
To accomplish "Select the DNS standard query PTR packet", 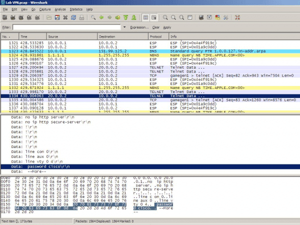I will pos(150,50).
